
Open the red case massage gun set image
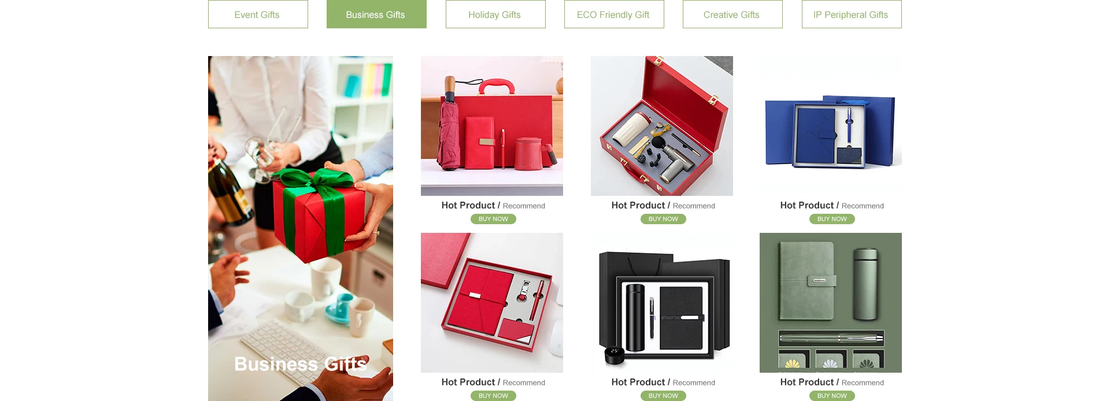tap(662, 126)
